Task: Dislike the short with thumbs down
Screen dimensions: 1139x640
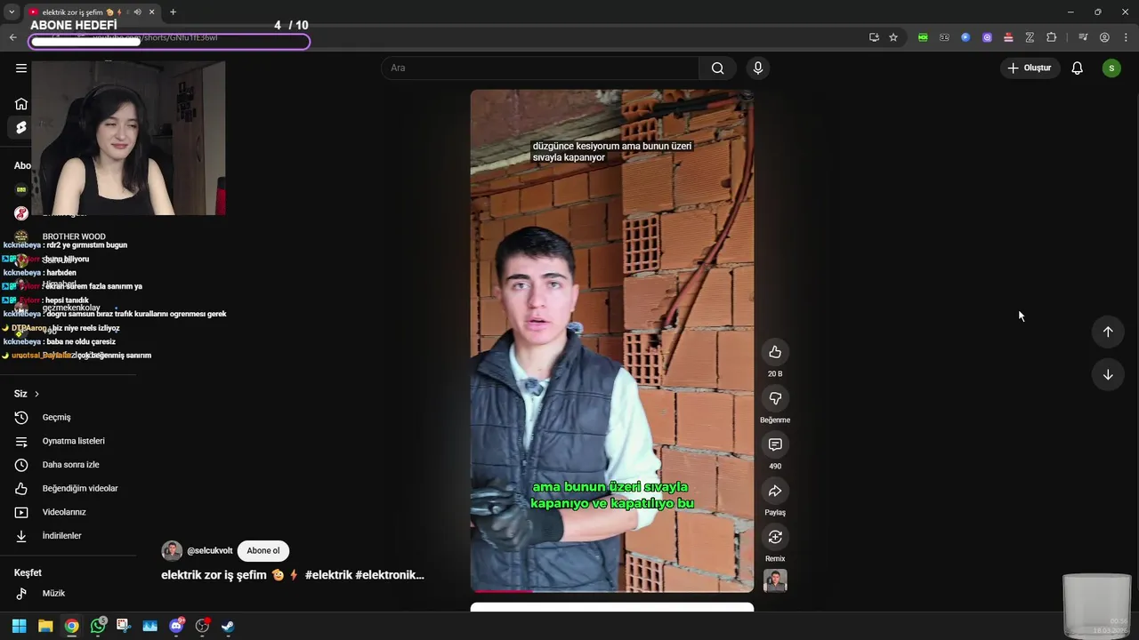Action: click(775, 398)
